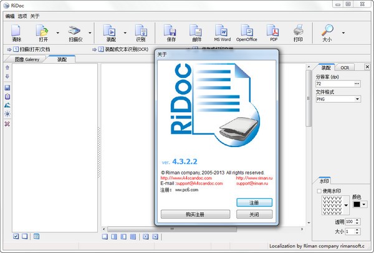Click the 关闭 button in About dialog
Screen dimensions: 374x253
point(254,214)
